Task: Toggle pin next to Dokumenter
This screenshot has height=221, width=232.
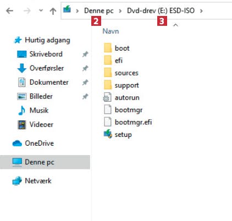Action: point(85,82)
